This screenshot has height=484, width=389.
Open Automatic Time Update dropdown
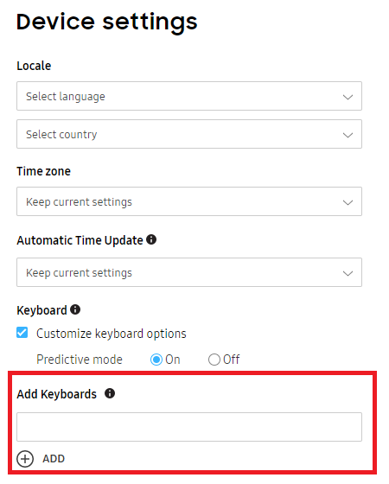click(189, 272)
